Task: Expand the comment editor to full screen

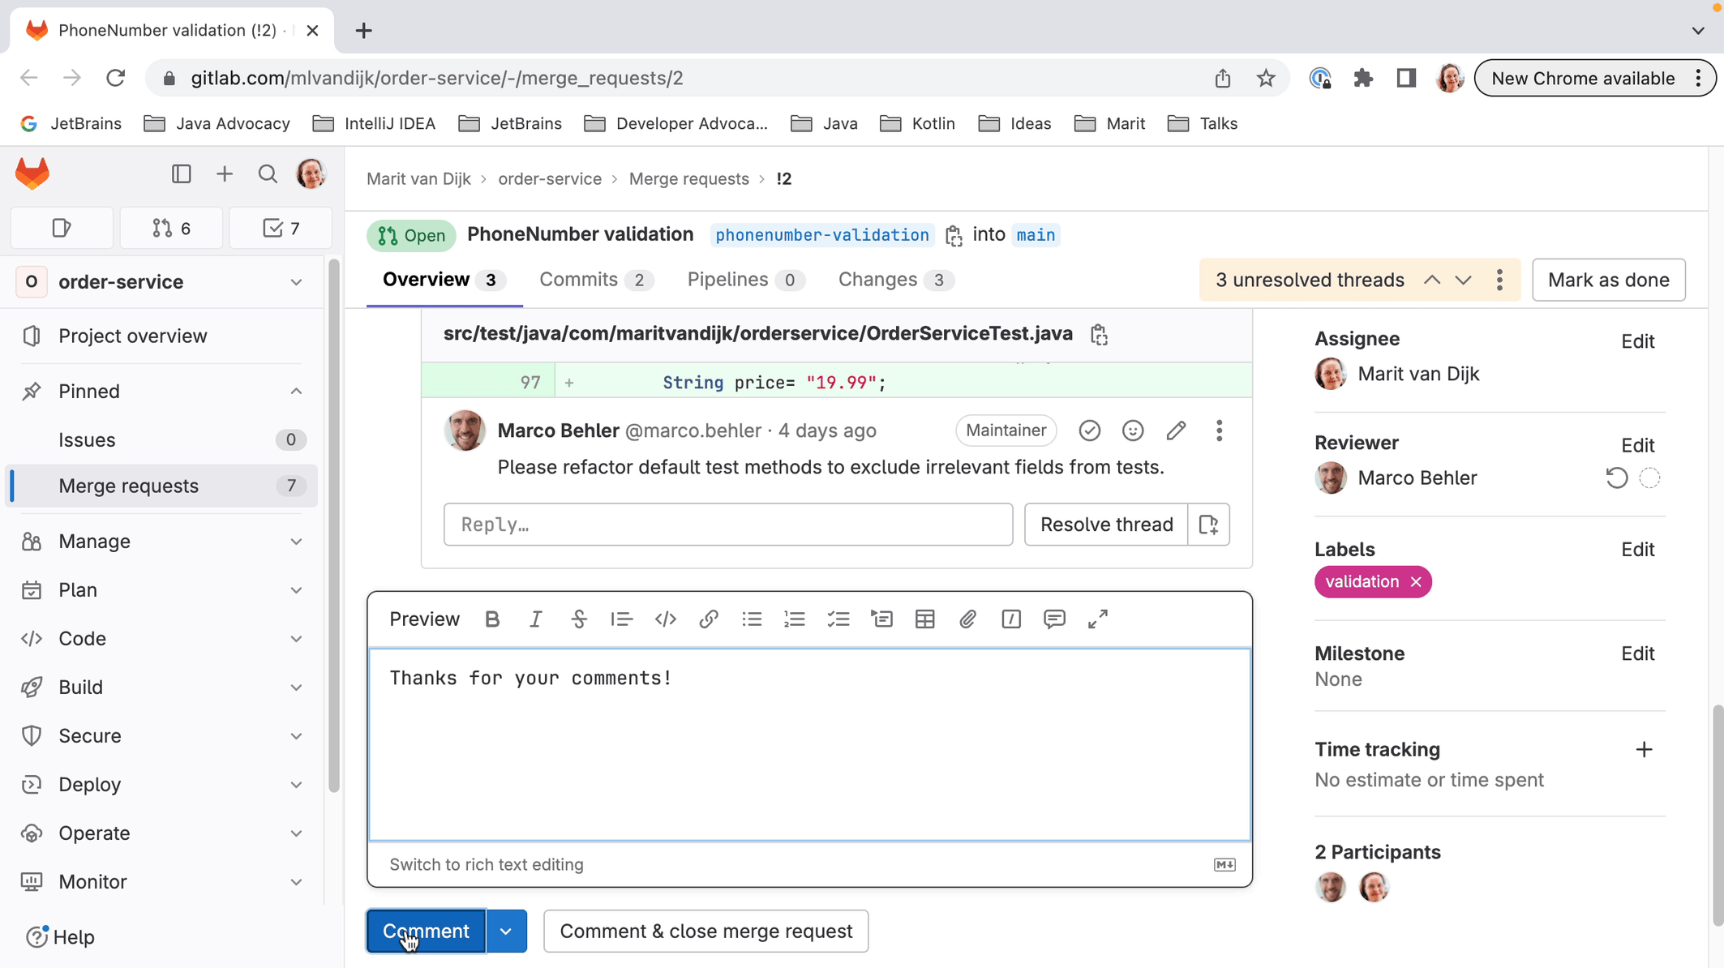Action: 1097,619
